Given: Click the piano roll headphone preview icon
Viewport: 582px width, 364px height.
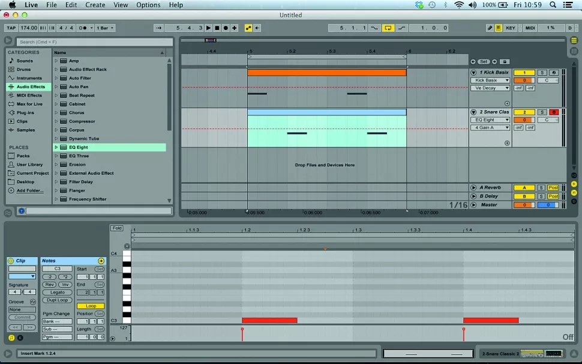Looking at the screenshot, I should [x=127, y=246].
